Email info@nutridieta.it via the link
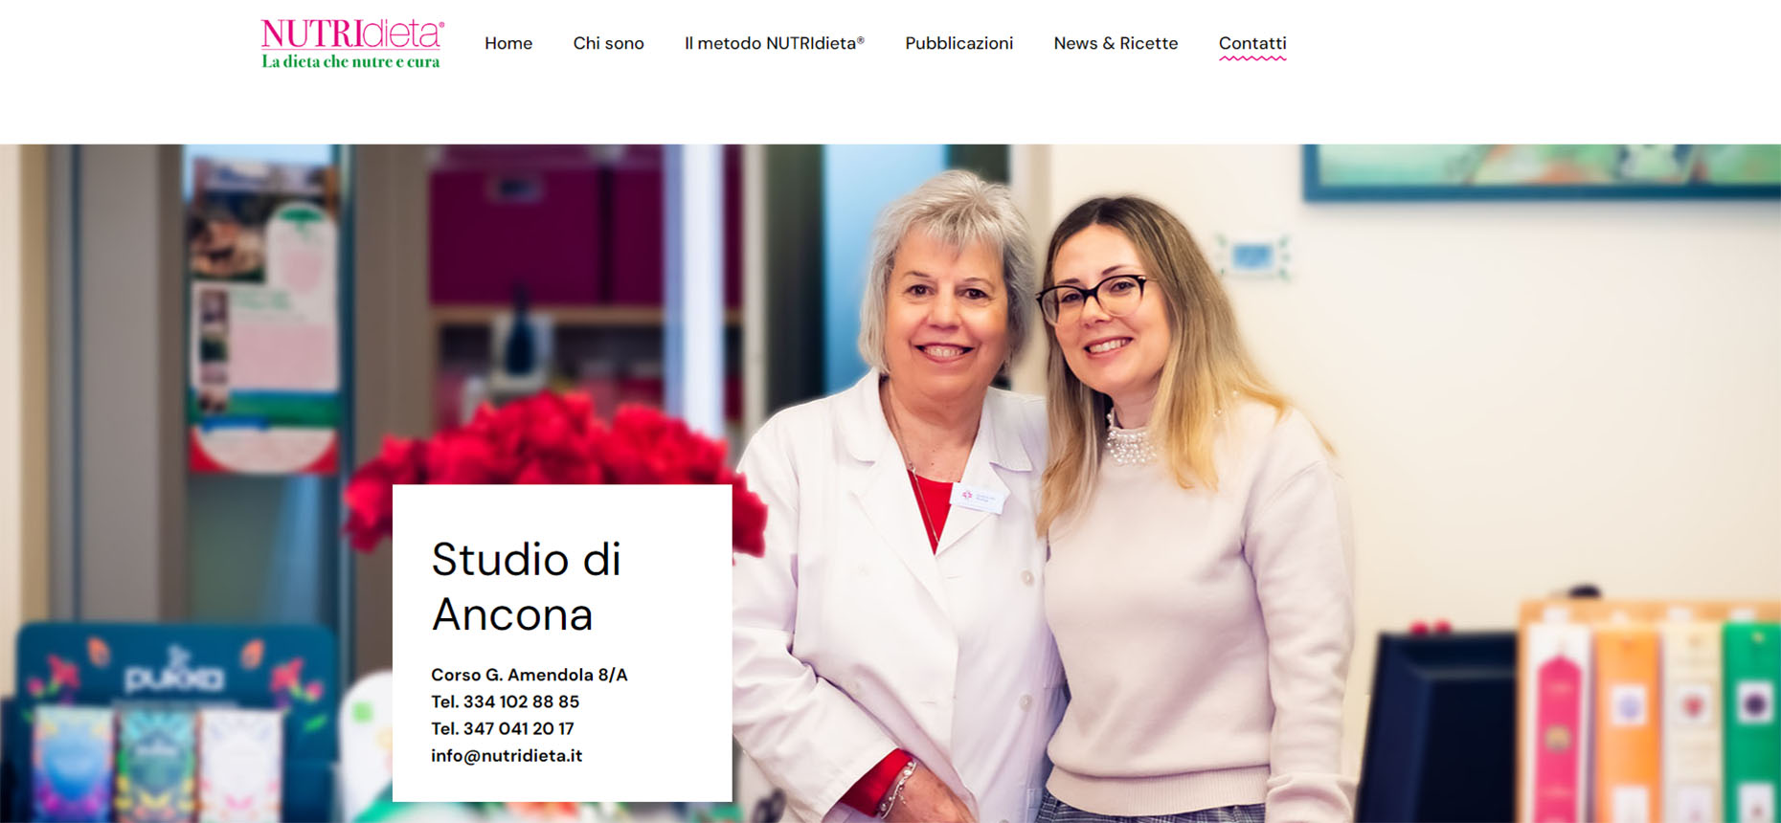The width and height of the screenshot is (1781, 823). coord(507,756)
